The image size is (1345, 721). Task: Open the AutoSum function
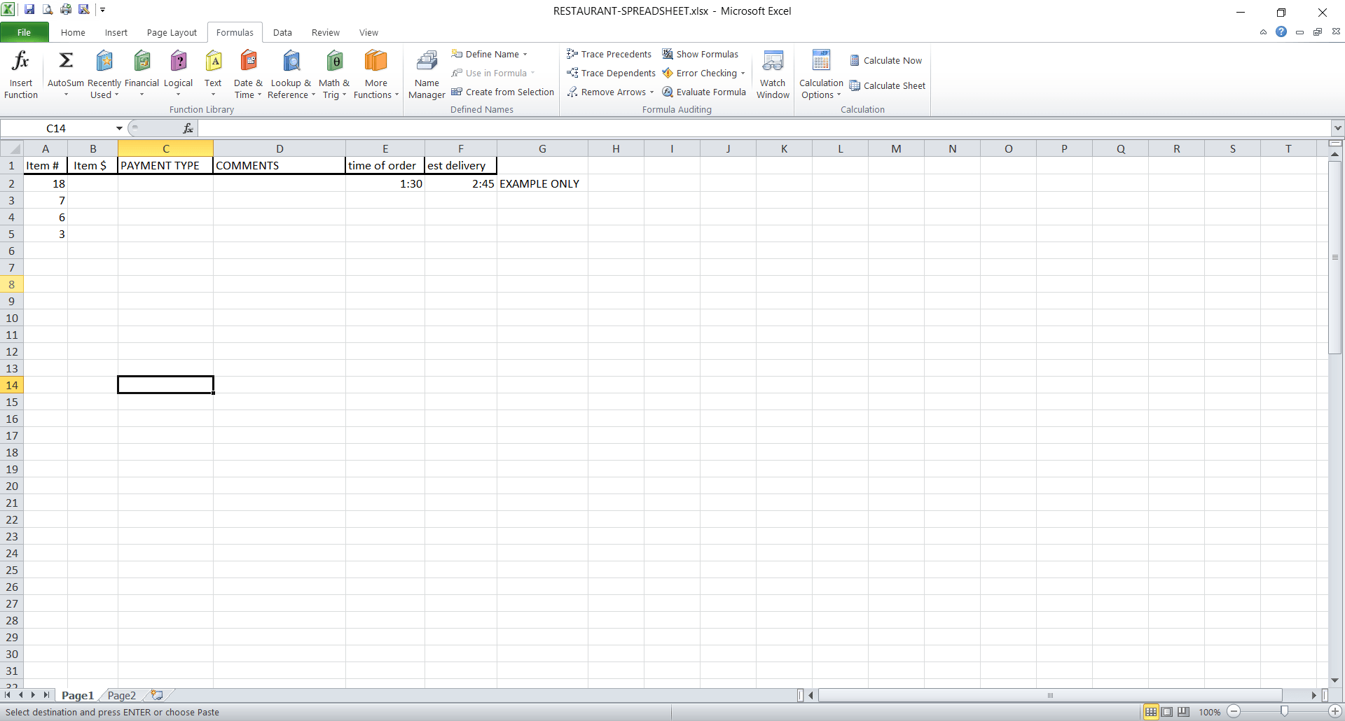(x=66, y=62)
